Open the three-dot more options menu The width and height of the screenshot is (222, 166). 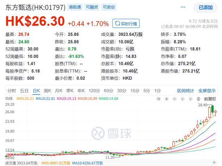click(x=183, y=7)
